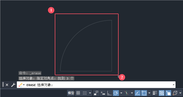Click the '命令: _erase' history line

pyautogui.click(x=30, y=73)
